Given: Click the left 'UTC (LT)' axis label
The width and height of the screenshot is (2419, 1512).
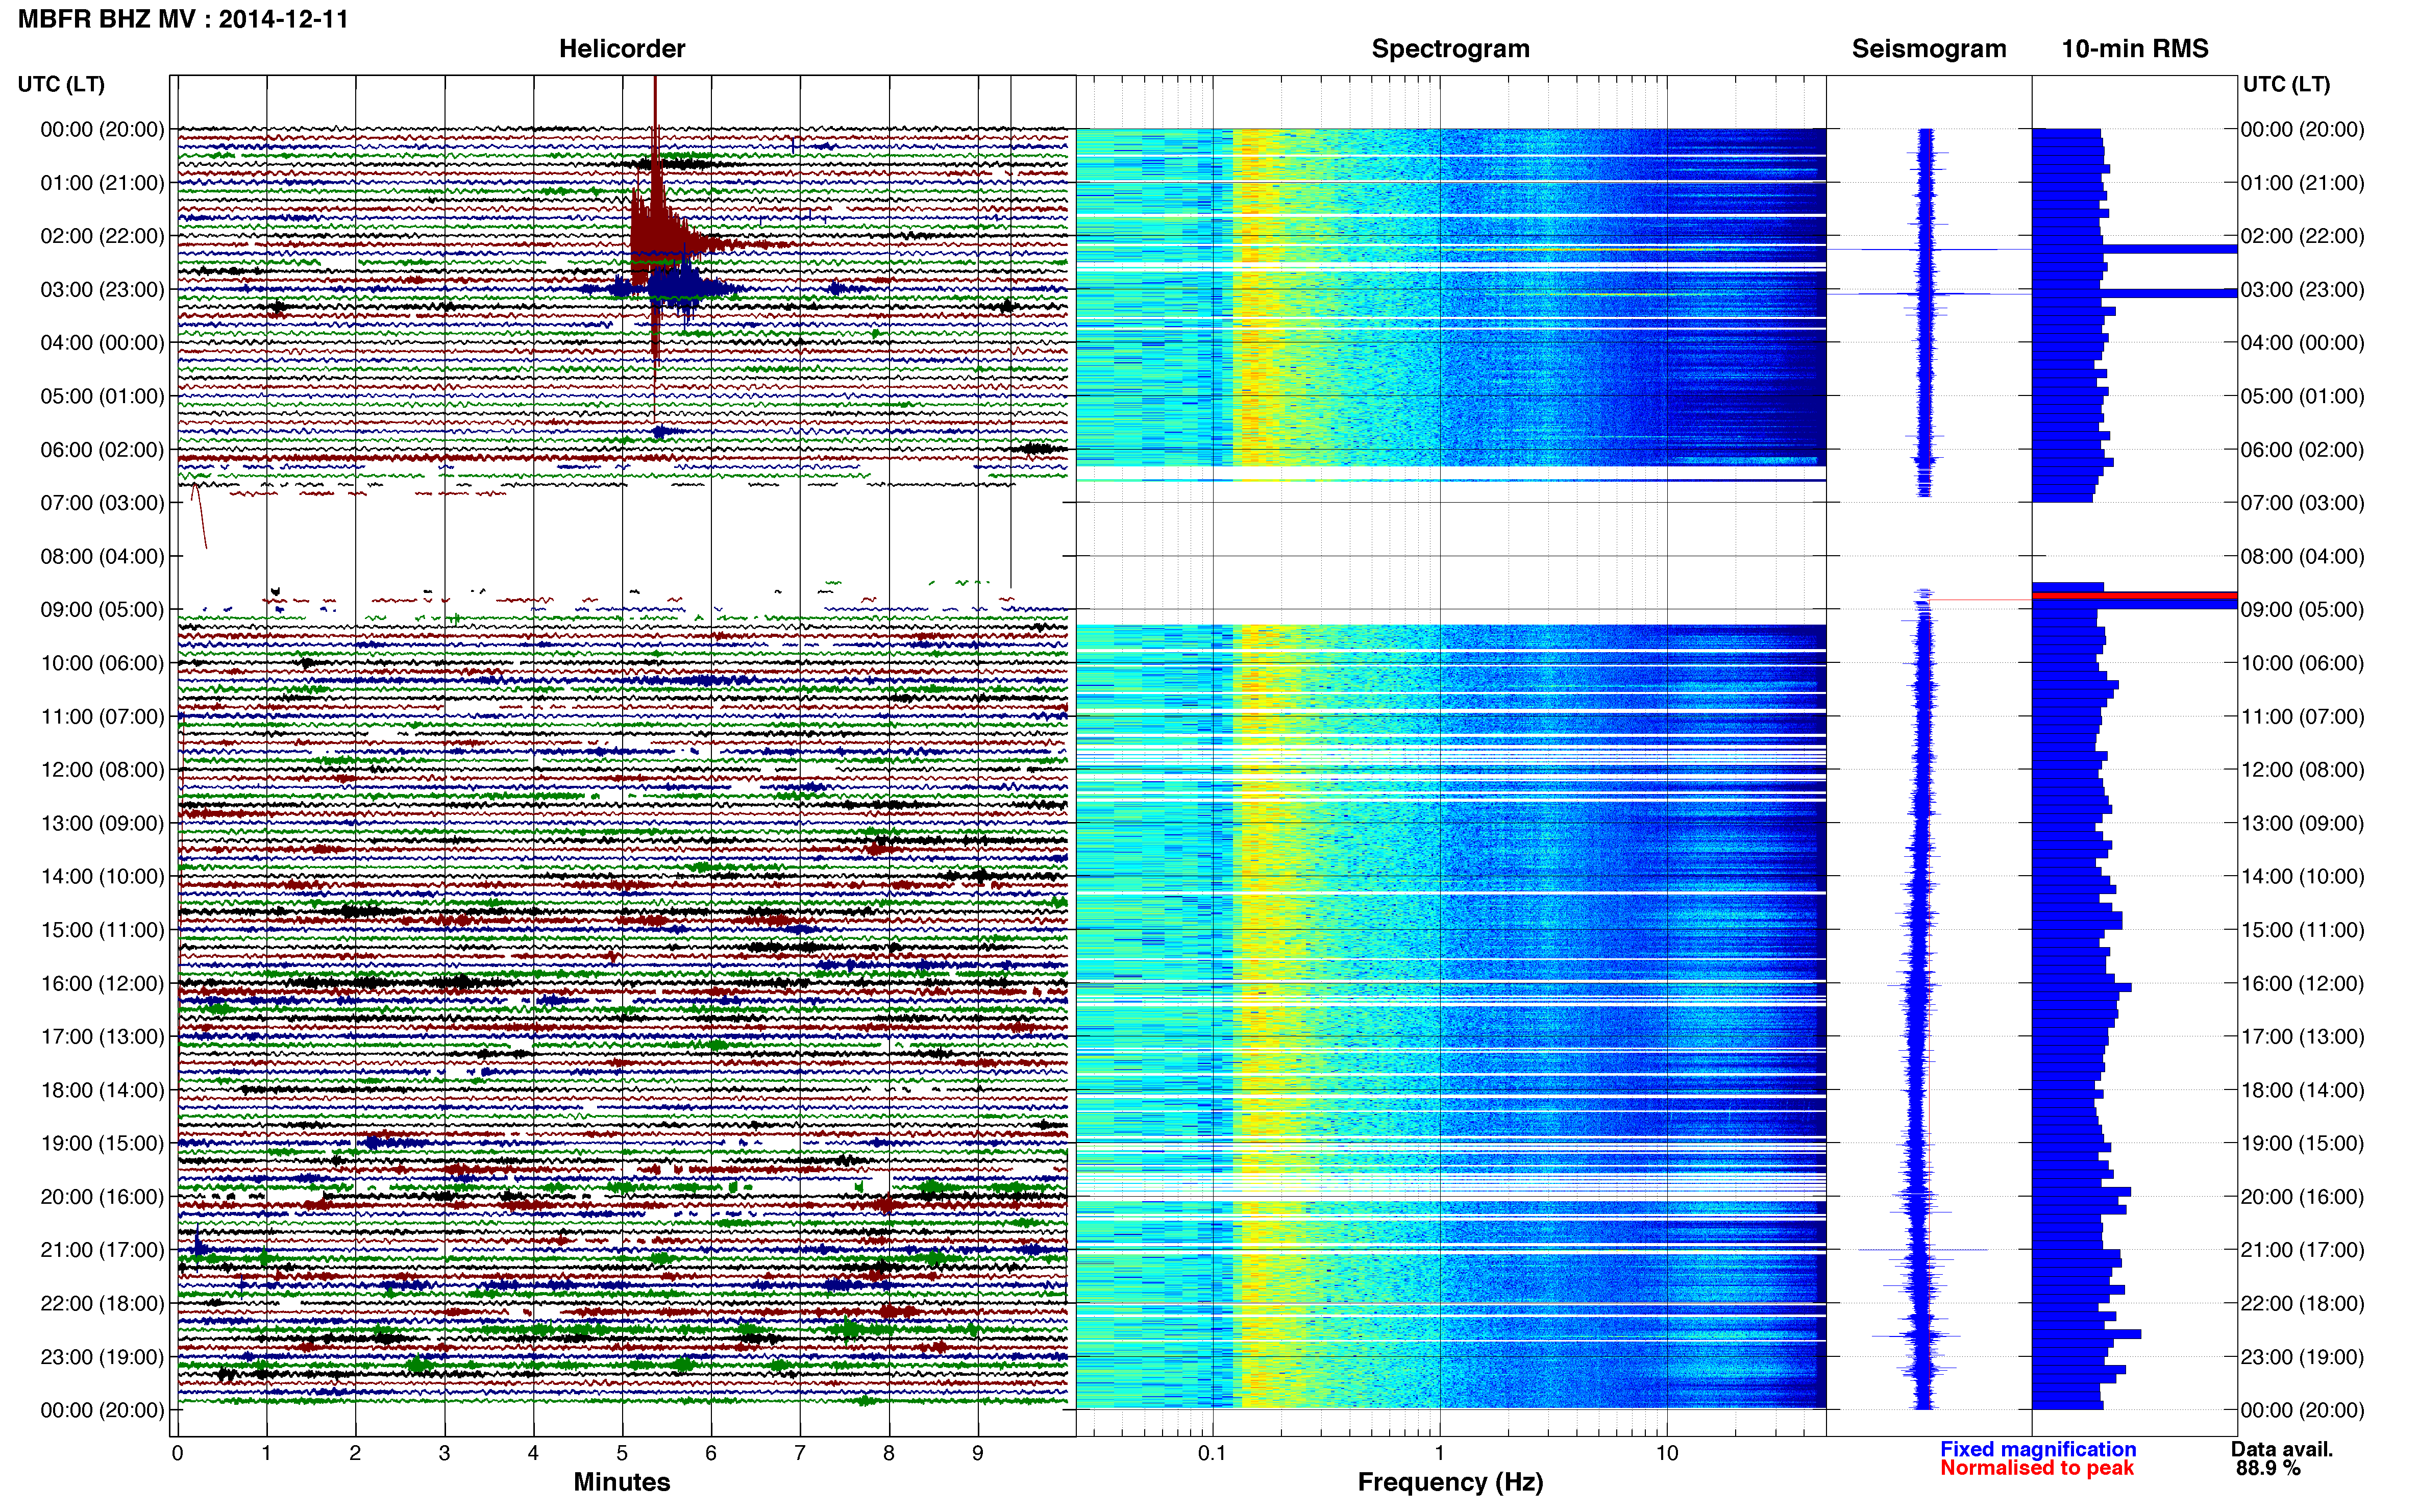Looking at the screenshot, I should coord(61,84).
